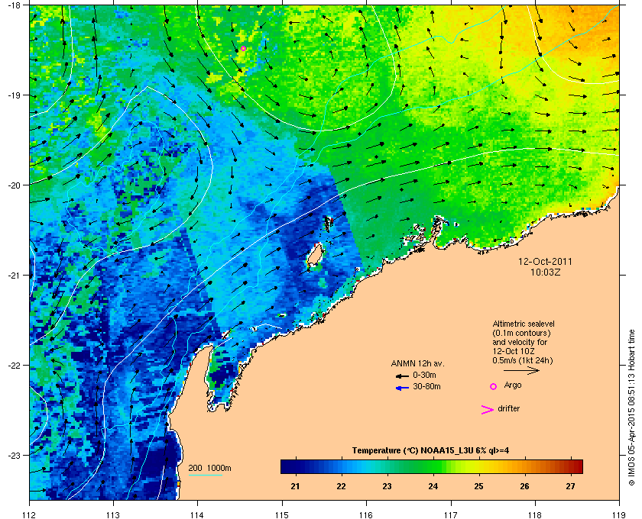This screenshot has width=642, height=519.
Task: Click the colorbar tick label 25
Action: pyautogui.click(x=478, y=486)
